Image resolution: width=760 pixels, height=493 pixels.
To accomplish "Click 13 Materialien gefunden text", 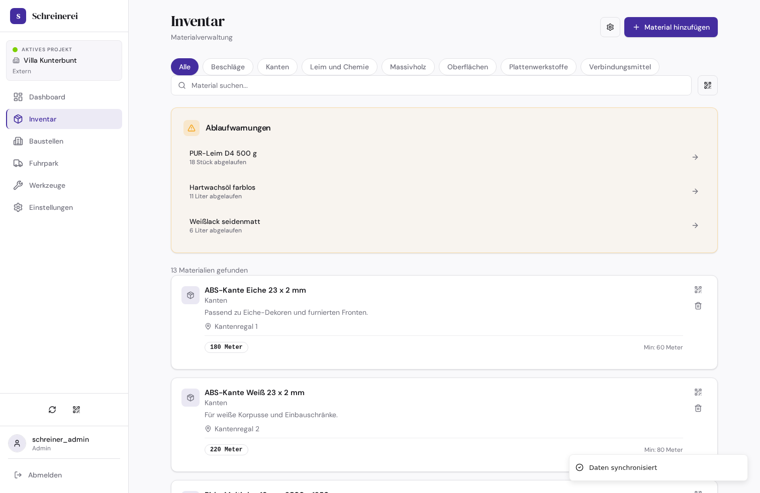I will 209,270.
